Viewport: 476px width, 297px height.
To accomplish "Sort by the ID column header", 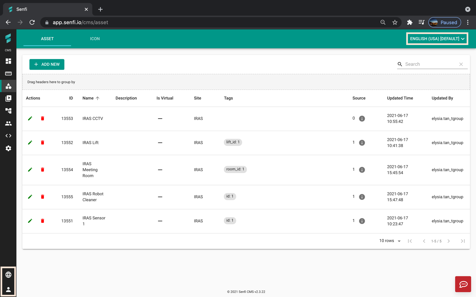I will [71, 98].
